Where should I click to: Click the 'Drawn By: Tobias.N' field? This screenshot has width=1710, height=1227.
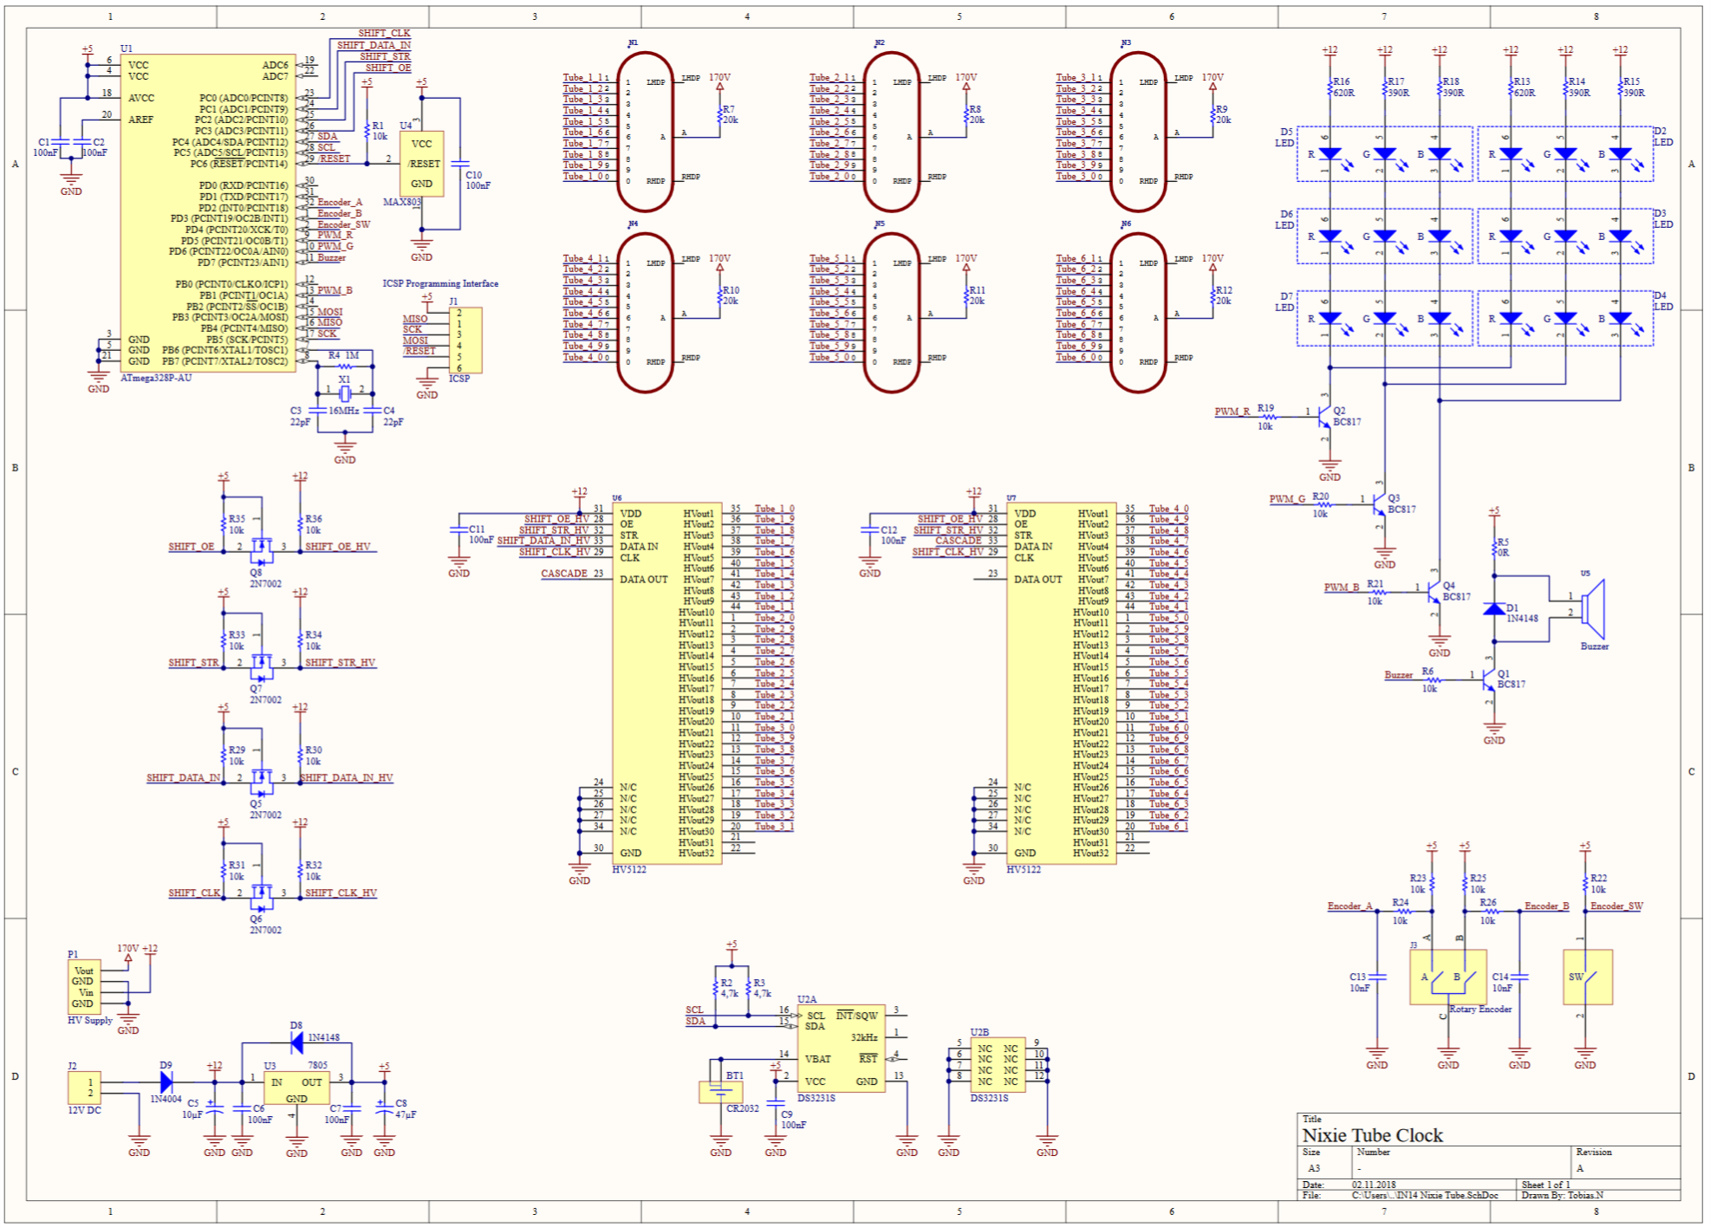1562,1195
